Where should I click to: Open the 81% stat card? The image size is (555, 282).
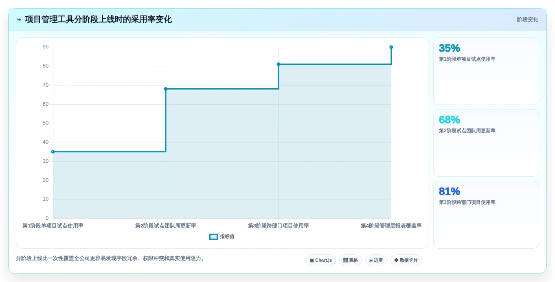click(486, 214)
